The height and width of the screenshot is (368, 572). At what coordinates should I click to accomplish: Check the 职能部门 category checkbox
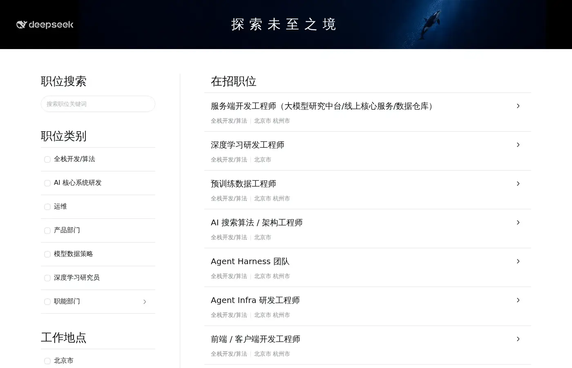47,302
